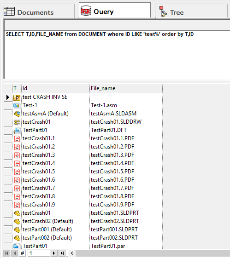This screenshot has width=230, height=258.
Task: Go to the next record
Action: [54, 253]
